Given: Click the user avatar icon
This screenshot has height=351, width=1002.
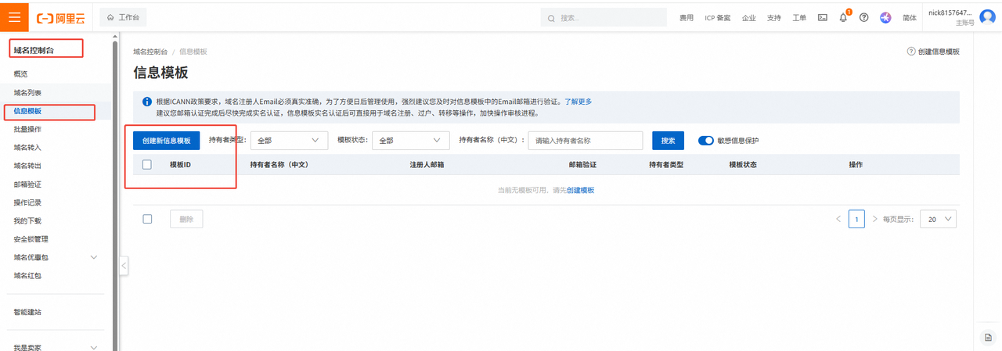Looking at the screenshot, I should [987, 17].
